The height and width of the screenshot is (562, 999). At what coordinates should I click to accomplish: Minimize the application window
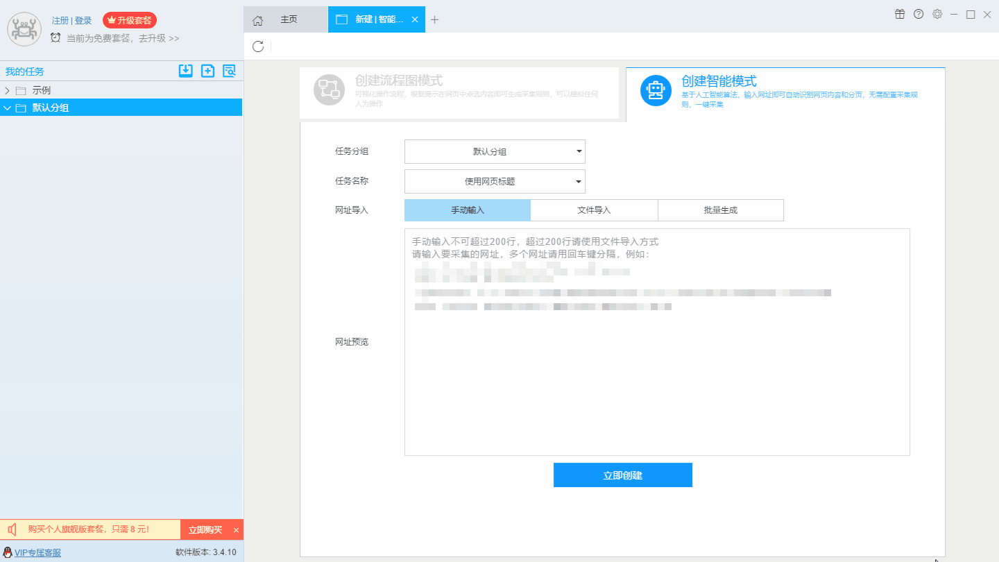[954, 14]
